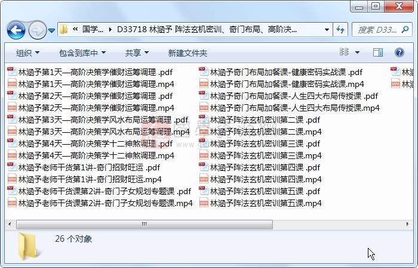The height and width of the screenshot is (268, 418).
Task: Click the greyed Forward arrow button
Action: 37,30
